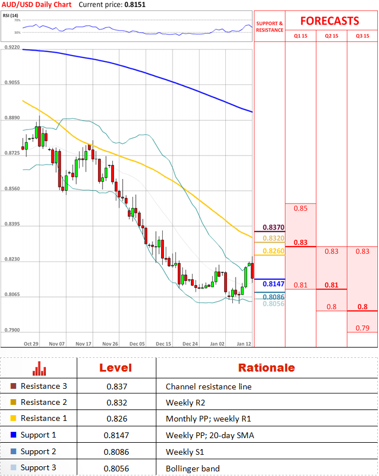This screenshot has width=379, height=476.
Task: Click the AUD/USD Daily Chart title
Action: click(37, 5)
